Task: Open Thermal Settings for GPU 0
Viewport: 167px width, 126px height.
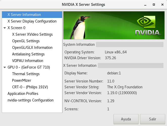Action: pos(26,74)
